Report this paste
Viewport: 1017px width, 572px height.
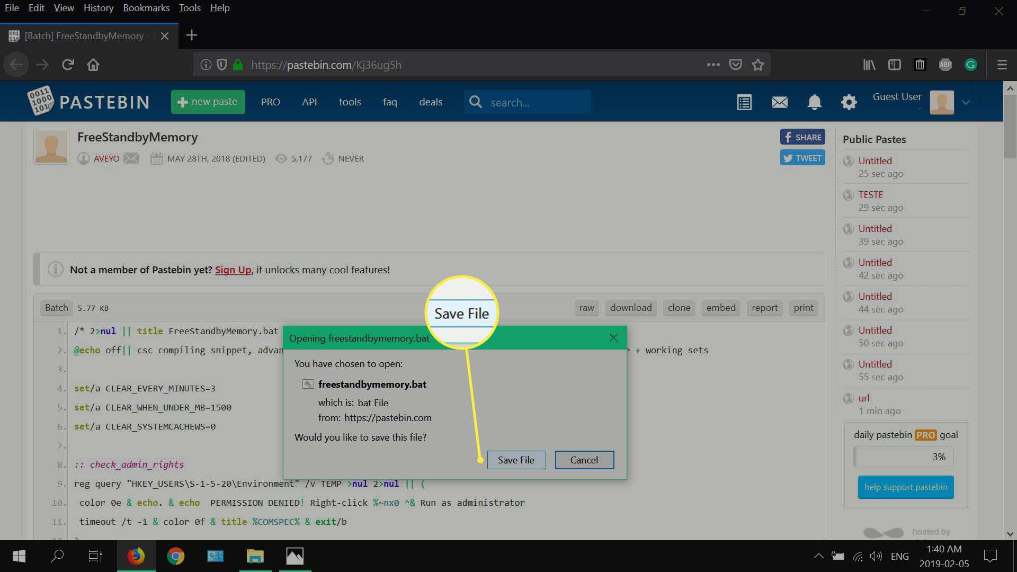pyautogui.click(x=765, y=308)
